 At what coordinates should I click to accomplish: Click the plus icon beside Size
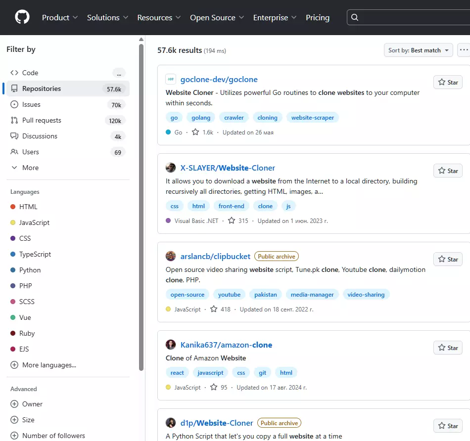click(14, 420)
